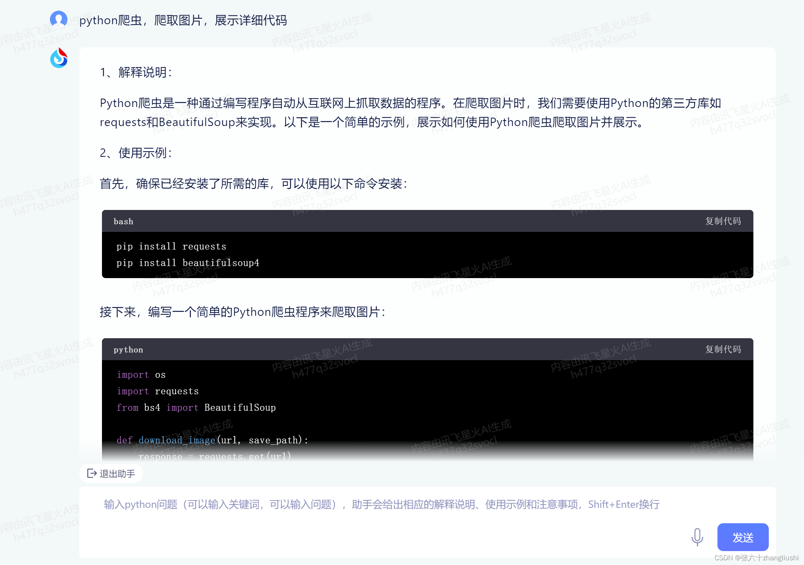804x565 pixels.
Task: Click the bash language label header
Action: pos(123,221)
